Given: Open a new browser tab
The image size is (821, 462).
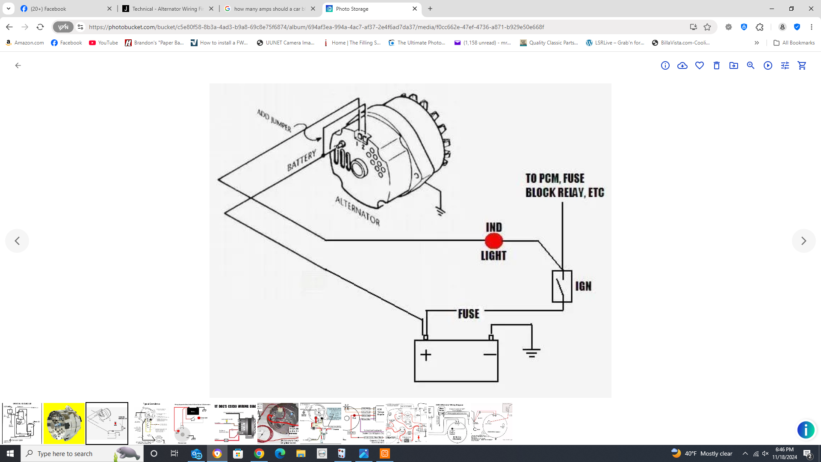Looking at the screenshot, I should coord(430,9).
